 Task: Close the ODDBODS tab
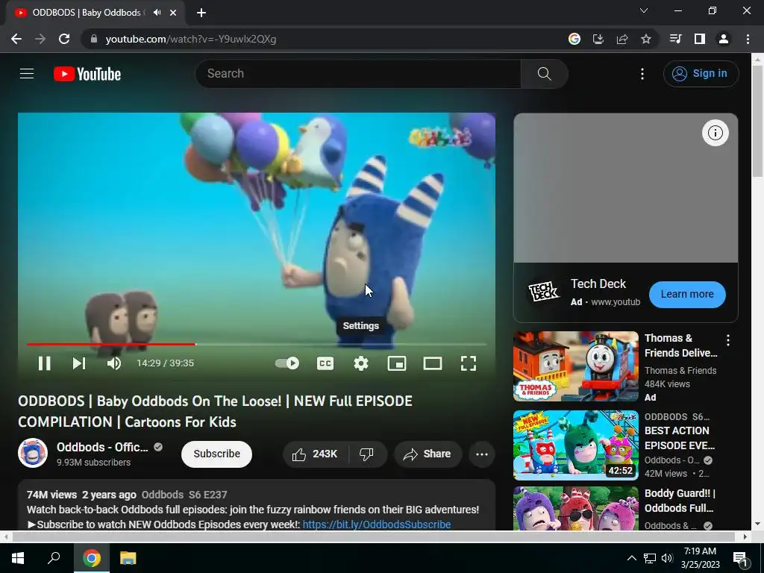point(173,13)
